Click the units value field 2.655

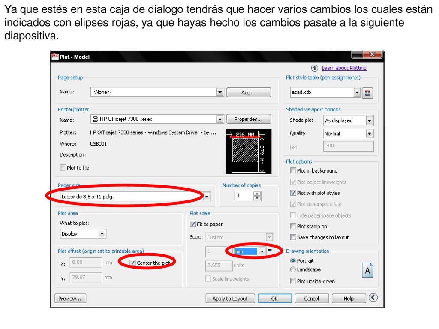coord(219,266)
